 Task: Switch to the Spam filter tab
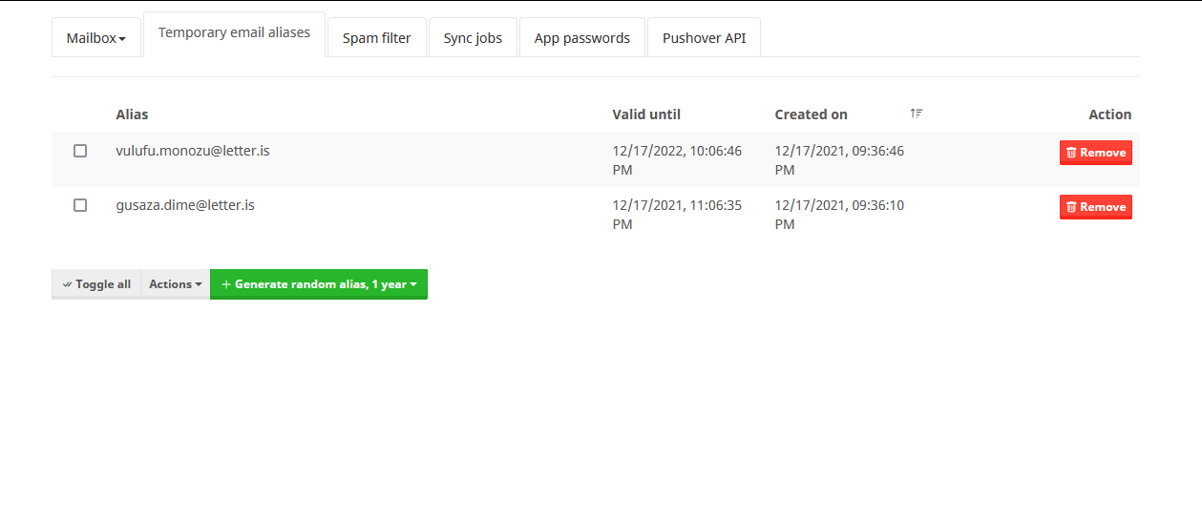pyautogui.click(x=376, y=38)
